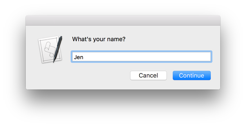Click the Cancel button
The image size is (246, 127).
tap(148, 75)
